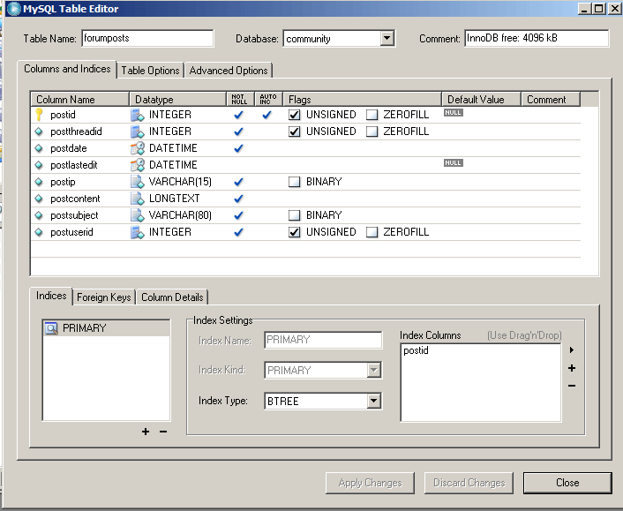Click the INTEGER datatype icon in postuserid row
This screenshot has width=623, height=511.
pyautogui.click(x=138, y=232)
